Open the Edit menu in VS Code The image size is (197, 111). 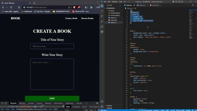tap(109, 2)
